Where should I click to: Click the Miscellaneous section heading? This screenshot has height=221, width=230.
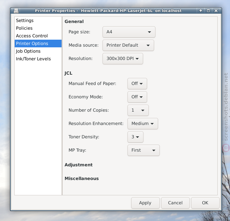[82, 179]
